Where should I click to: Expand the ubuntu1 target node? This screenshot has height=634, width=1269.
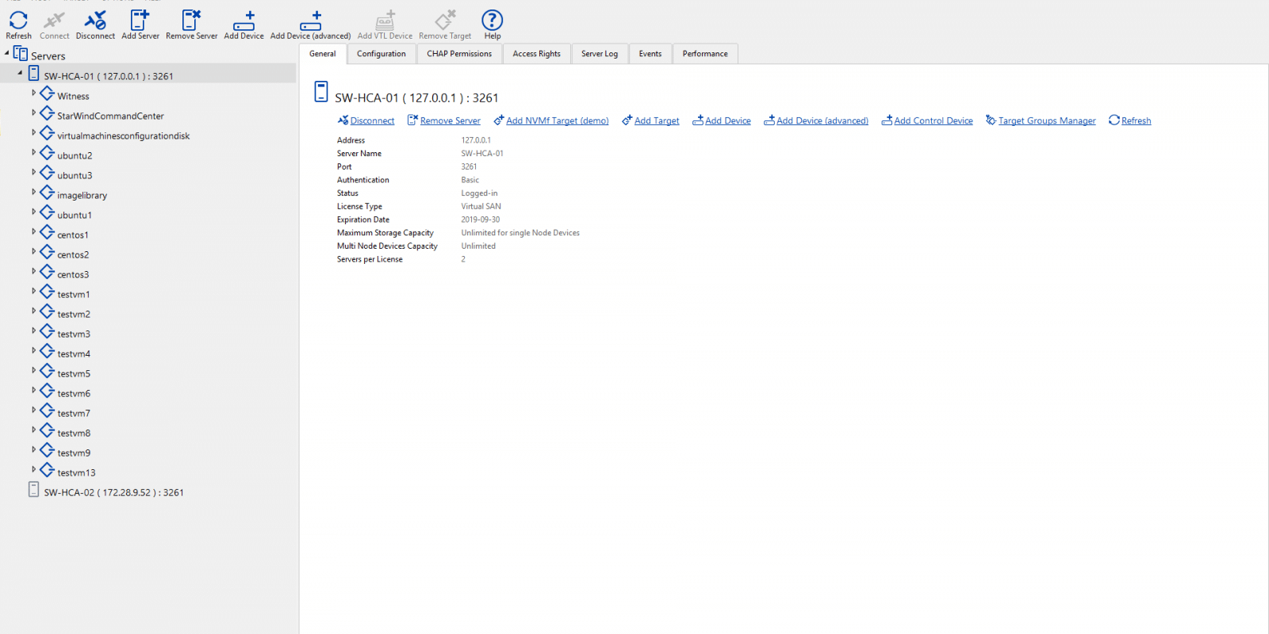click(x=33, y=212)
